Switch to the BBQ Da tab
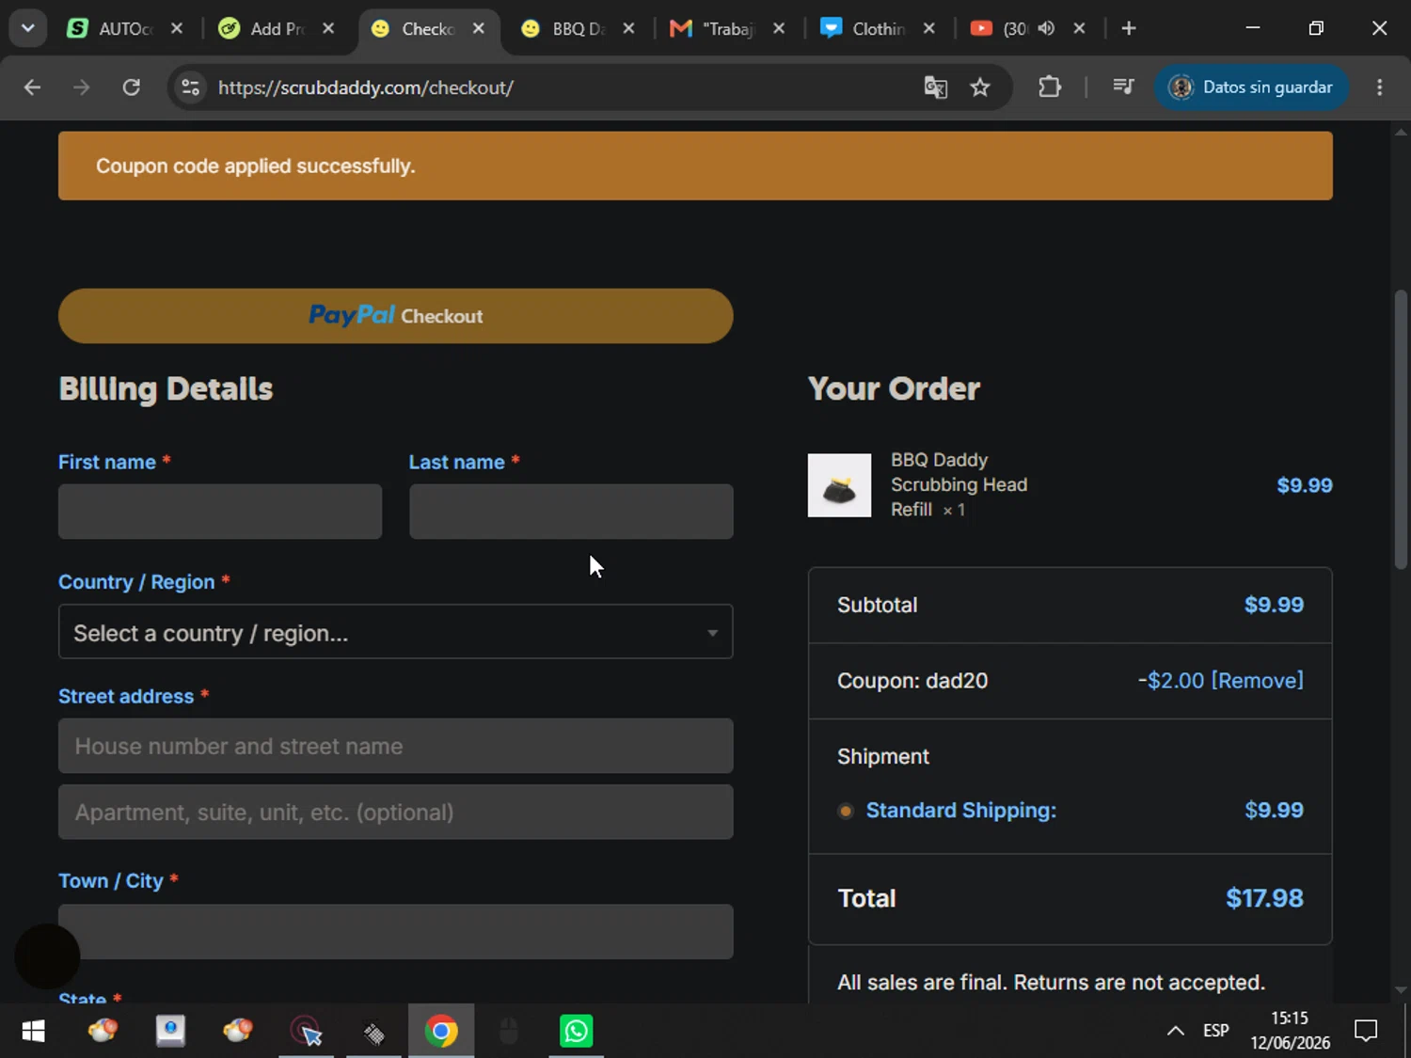The width and height of the screenshot is (1411, 1058). click(x=578, y=28)
